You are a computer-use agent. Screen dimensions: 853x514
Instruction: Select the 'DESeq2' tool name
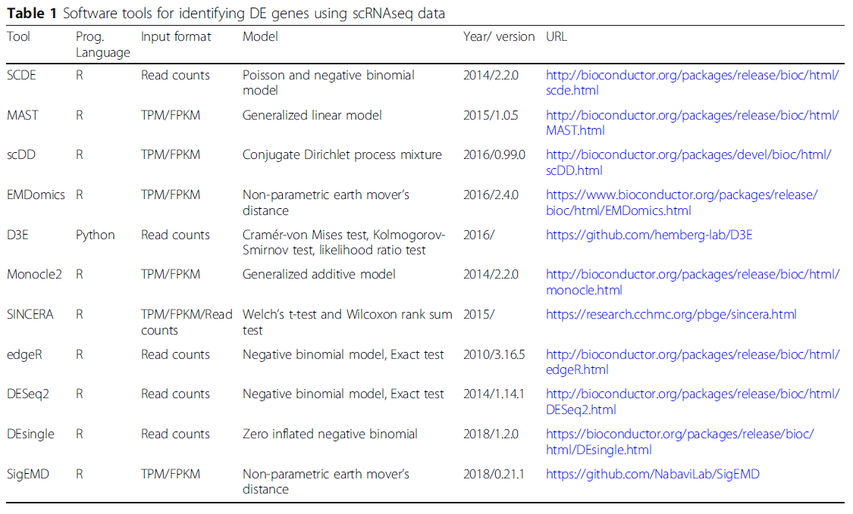pos(28,394)
